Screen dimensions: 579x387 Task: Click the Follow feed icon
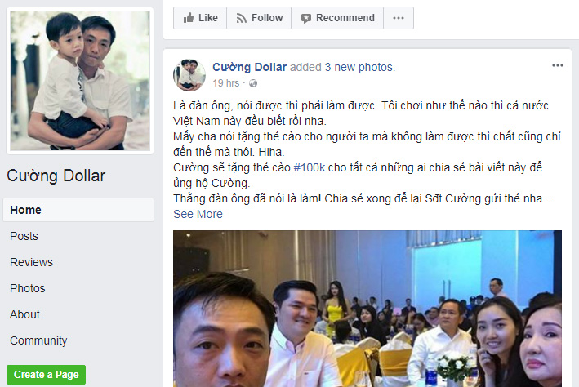242,18
